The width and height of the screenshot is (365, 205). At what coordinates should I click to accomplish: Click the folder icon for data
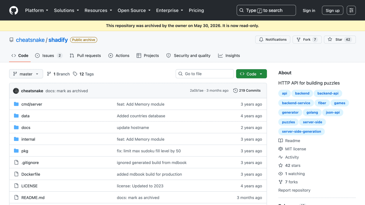(x=16, y=116)
